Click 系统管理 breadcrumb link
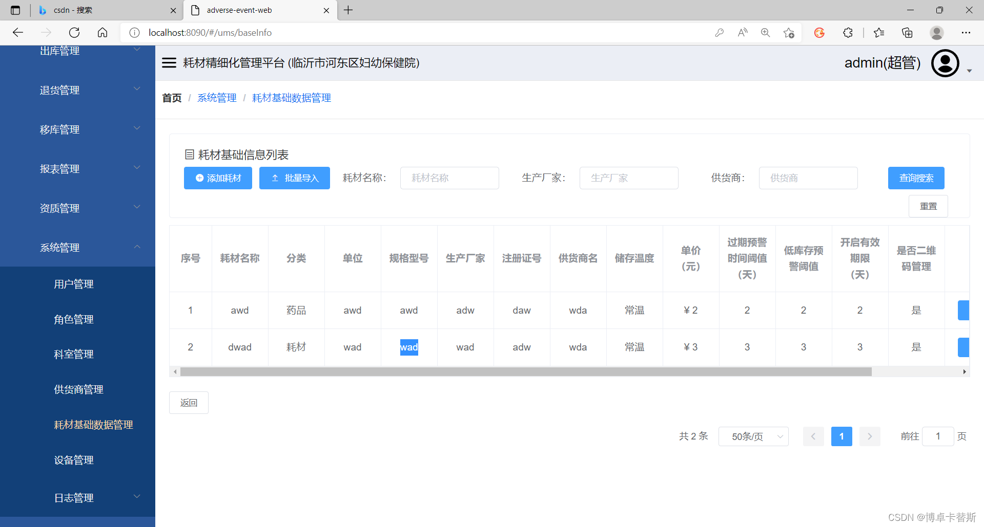This screenshot has height=527, width=984. point(217,98)
